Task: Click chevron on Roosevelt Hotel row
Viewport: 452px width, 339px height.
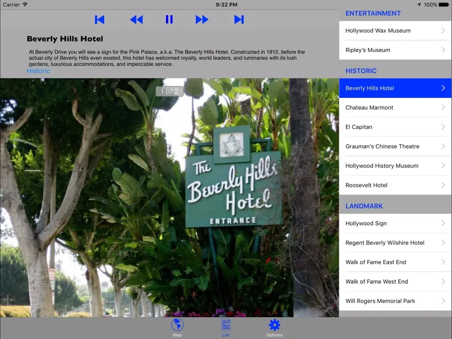Action: [443, 185]
